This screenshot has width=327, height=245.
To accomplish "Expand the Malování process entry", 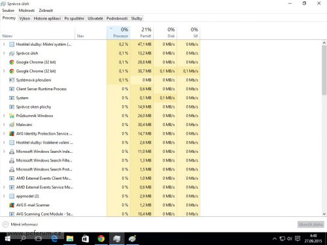I will (x=4, y=125).
